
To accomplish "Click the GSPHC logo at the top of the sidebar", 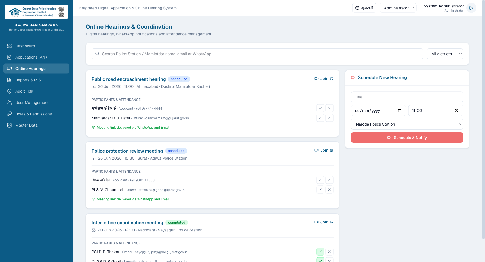I will (36, 12).
